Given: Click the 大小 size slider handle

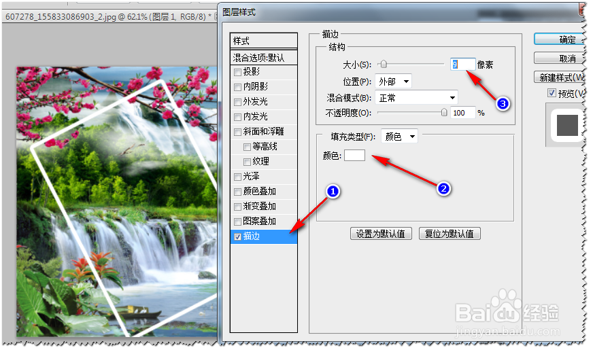Looking at the screenshot, I should (384, 65).
